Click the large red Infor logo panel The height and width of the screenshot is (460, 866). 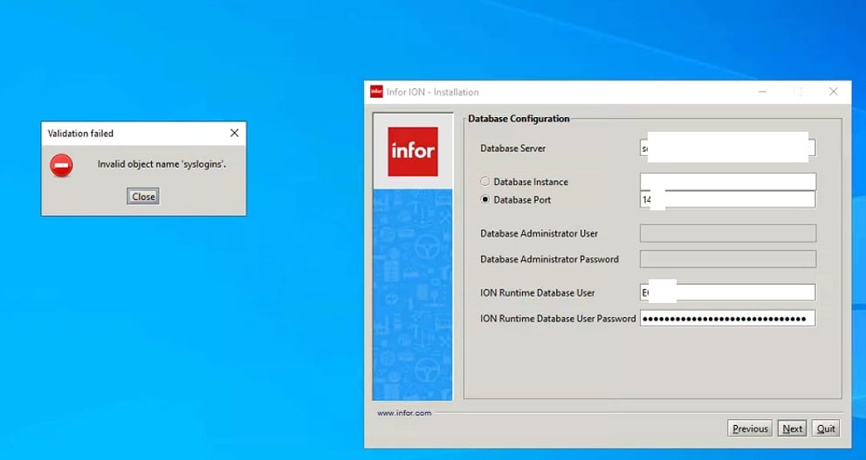point(413,151)
